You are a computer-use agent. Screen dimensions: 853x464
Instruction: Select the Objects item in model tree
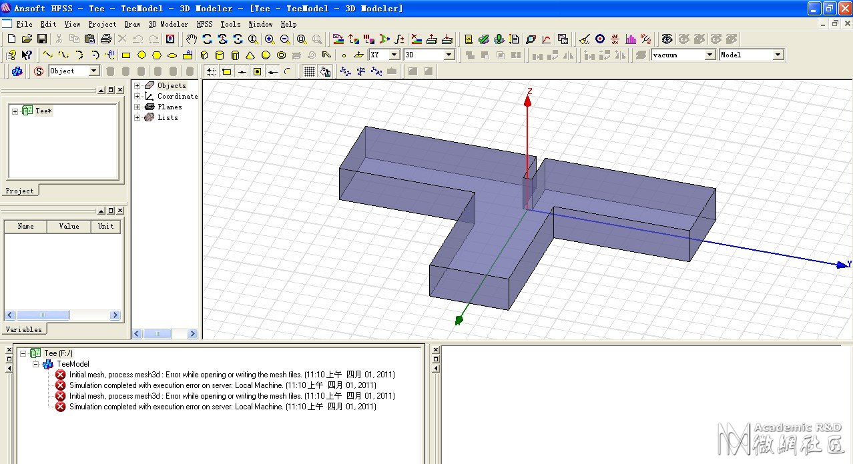(x=172, y=85)
